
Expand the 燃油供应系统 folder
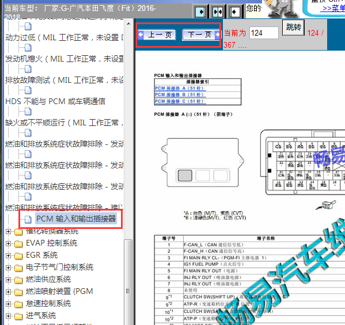8,280
